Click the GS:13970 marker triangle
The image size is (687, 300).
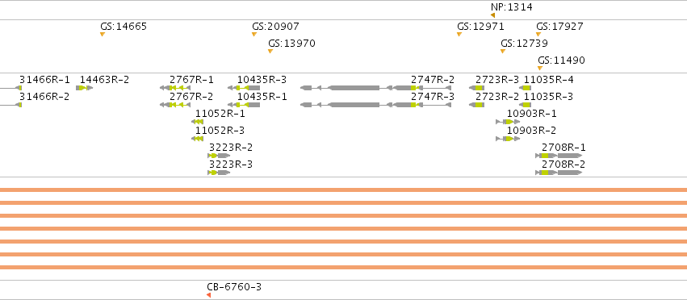click(x=270, y=52)
